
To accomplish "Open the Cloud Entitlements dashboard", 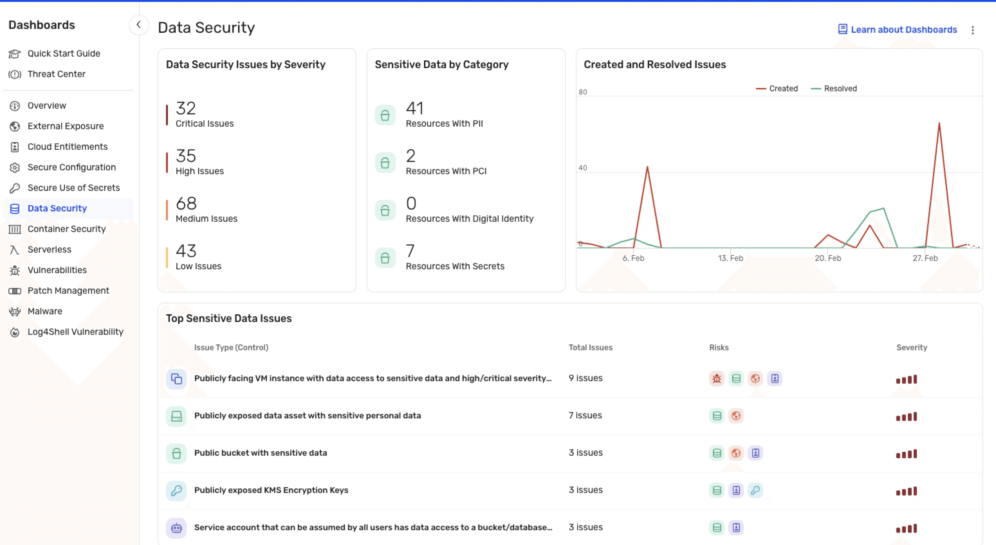I will (x=68, y=146).
